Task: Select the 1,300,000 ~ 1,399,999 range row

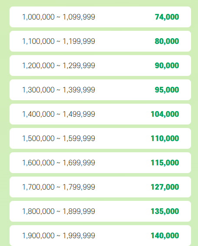Action: click(100, 90)
